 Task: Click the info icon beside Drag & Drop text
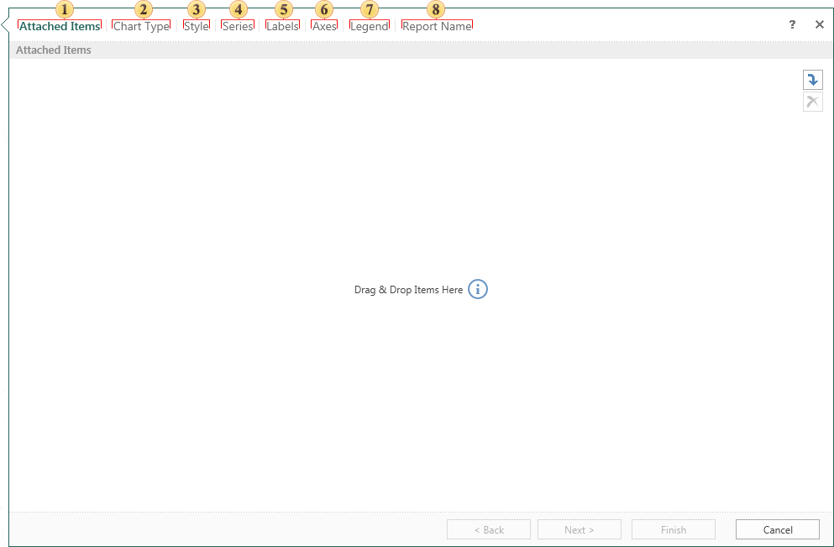[477, 289]
